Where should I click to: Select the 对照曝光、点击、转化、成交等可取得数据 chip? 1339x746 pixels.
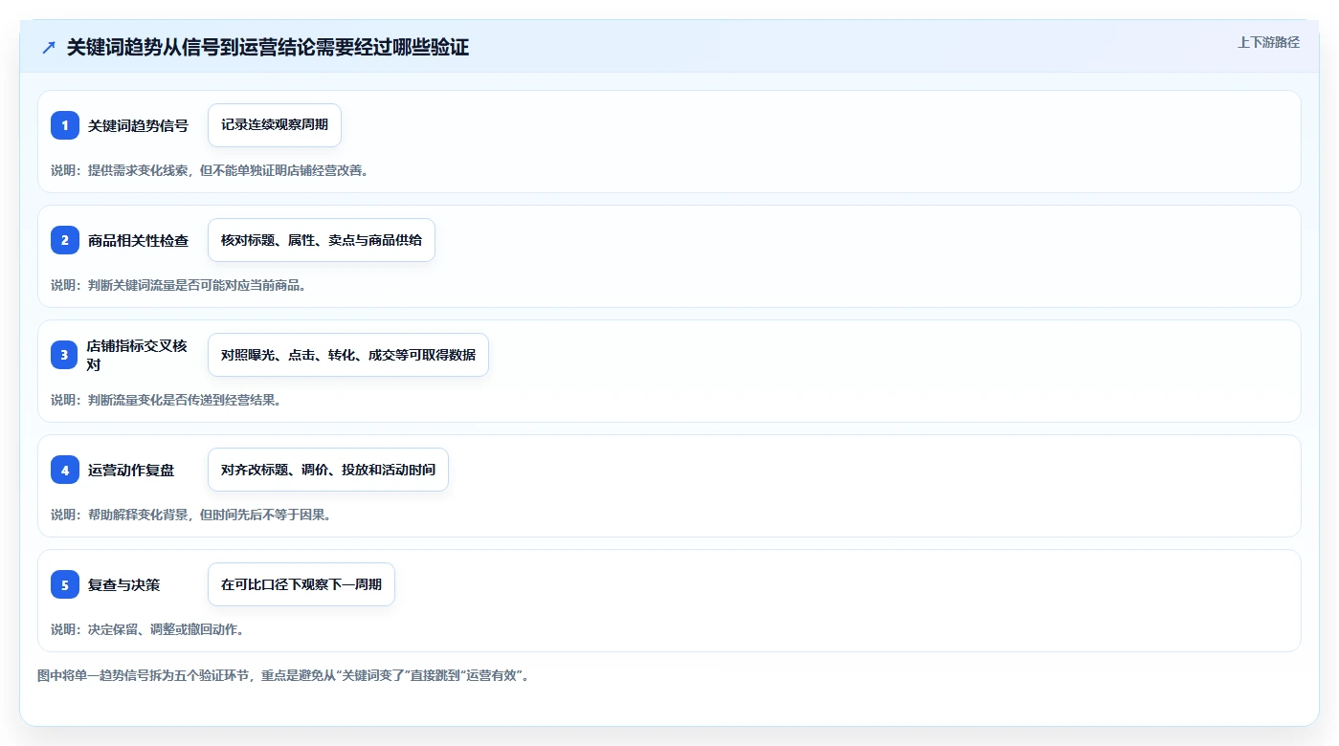348,355
